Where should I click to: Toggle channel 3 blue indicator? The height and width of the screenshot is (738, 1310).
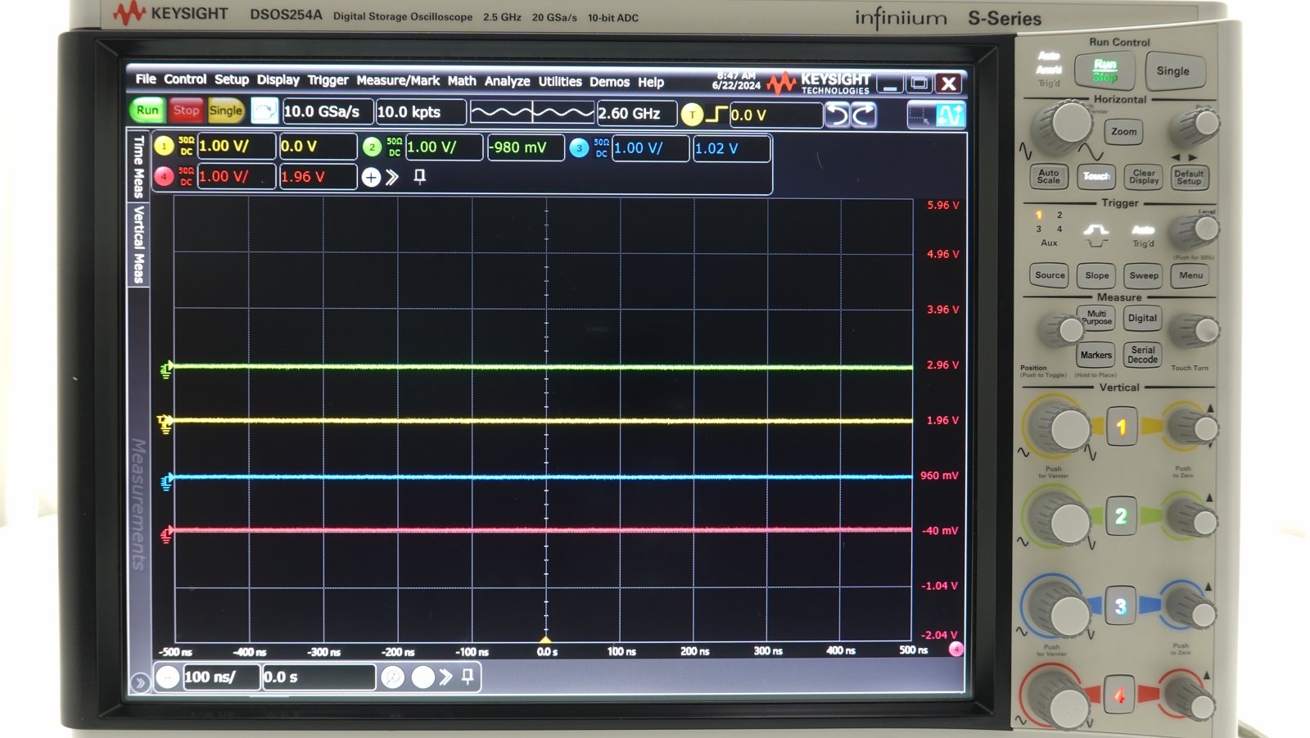point(579,148)
